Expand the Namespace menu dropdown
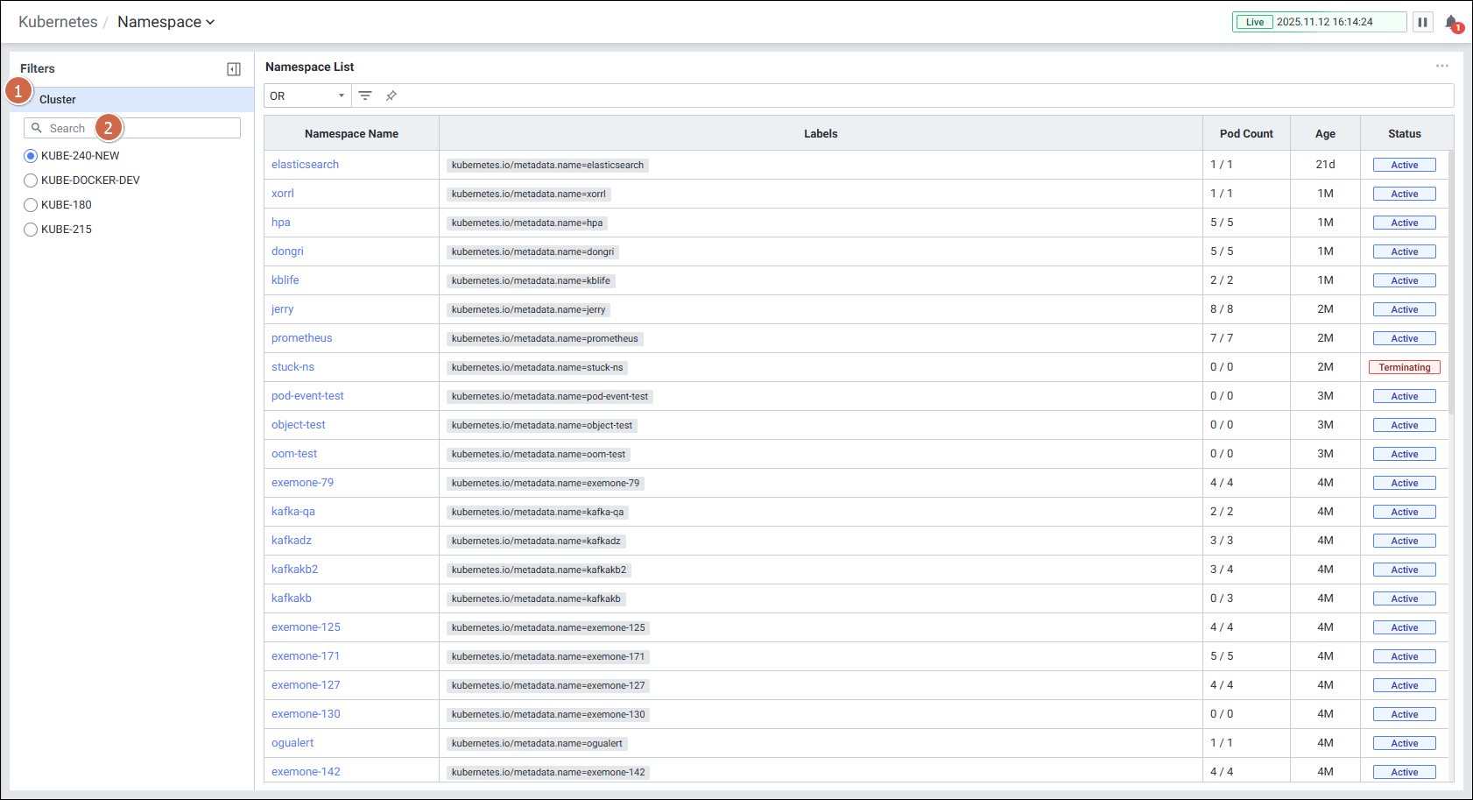This screenshot has height=800, width=1473. (166, 22)
